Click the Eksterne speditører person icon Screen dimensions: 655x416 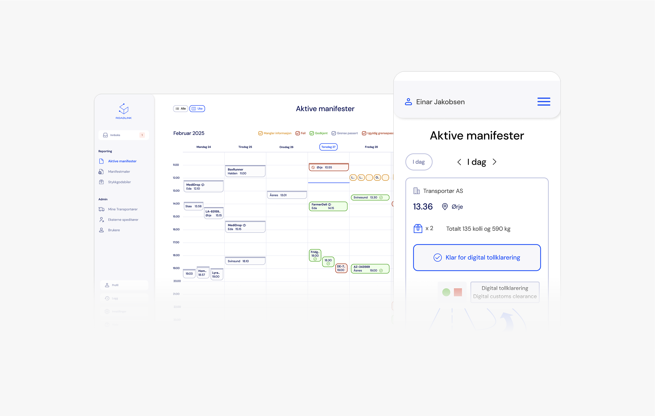(x=101, y=219)
